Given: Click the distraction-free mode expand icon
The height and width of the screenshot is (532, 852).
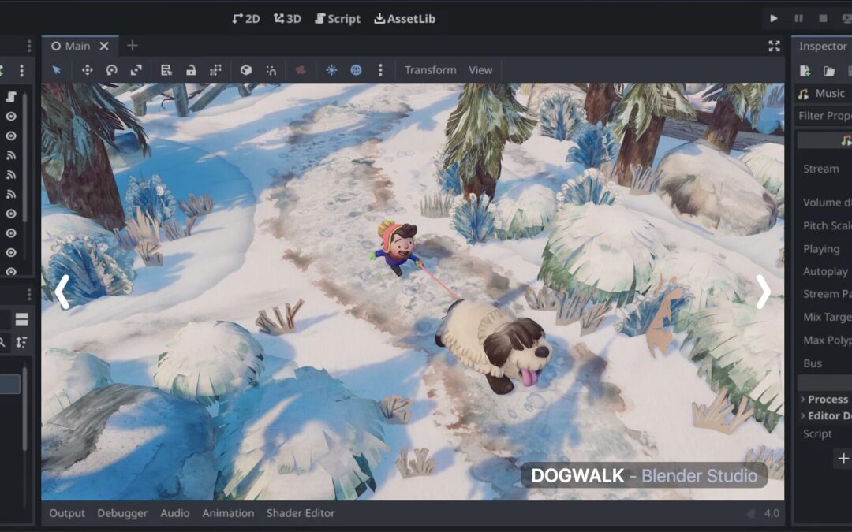Looking at the screenshot, I should pos(774,47).
